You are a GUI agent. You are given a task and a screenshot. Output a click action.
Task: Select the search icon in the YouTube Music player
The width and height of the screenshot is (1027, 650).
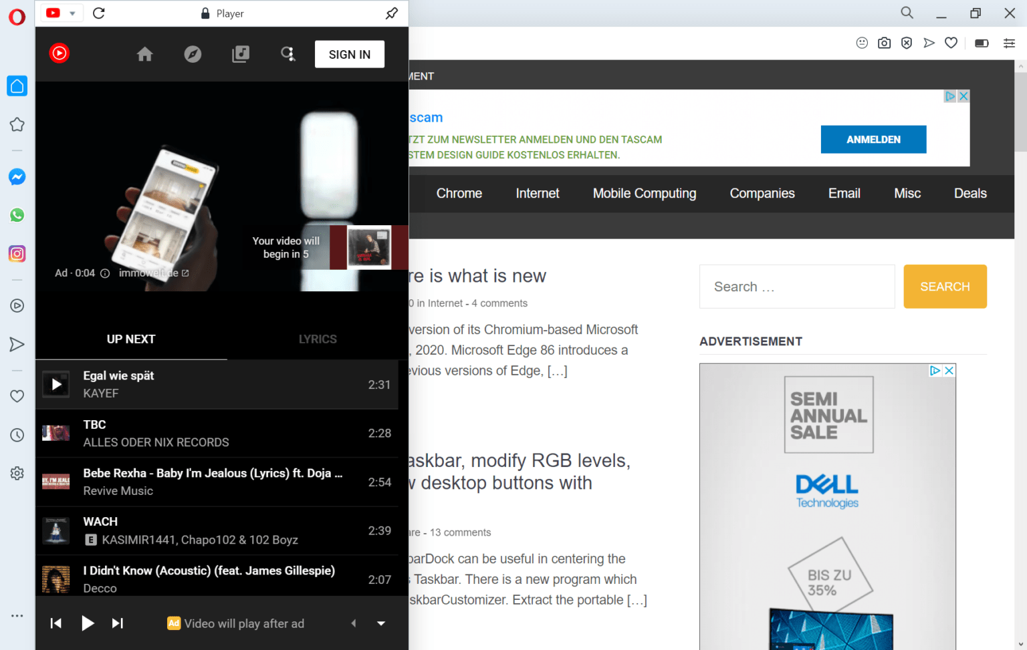[x=288, y=54]
